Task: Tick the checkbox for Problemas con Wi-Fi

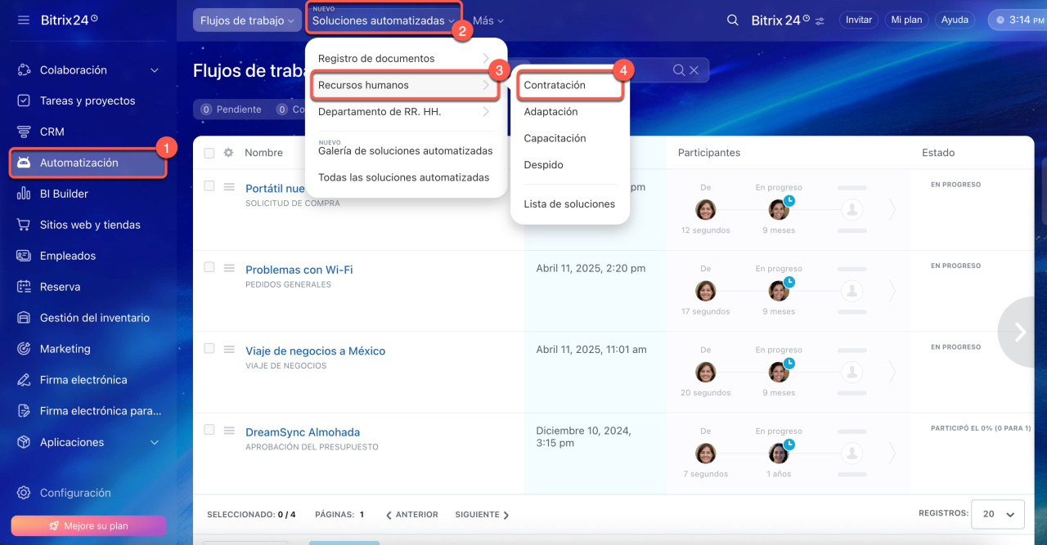Action: [x=209, y=267]
